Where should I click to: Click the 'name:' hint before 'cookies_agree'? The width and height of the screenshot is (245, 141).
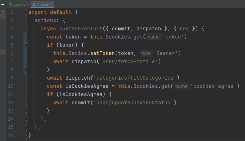pyautogui.click(x=182, y=86)
